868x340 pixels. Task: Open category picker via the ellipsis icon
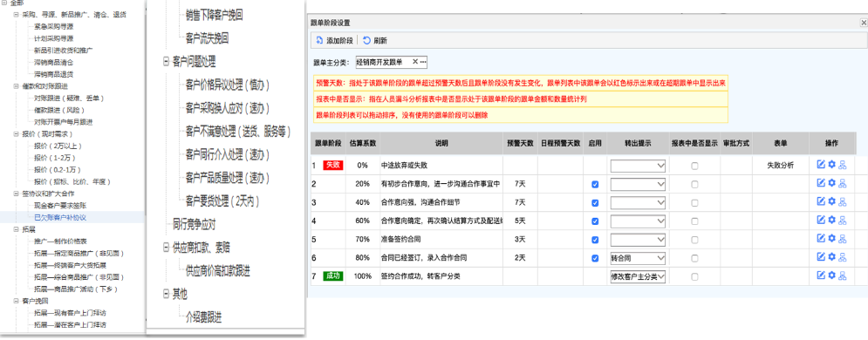pos(423,62)
